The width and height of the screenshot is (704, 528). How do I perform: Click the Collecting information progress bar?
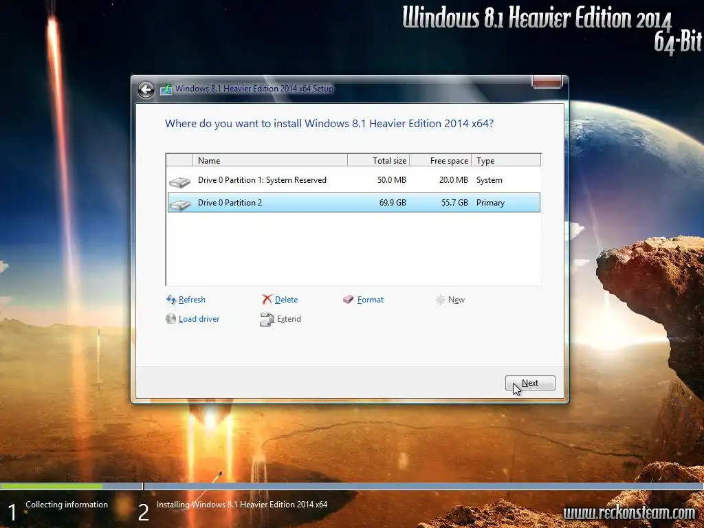coord(71,486)
